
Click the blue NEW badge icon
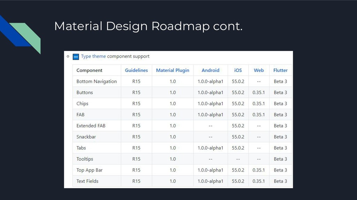(76, 57)
